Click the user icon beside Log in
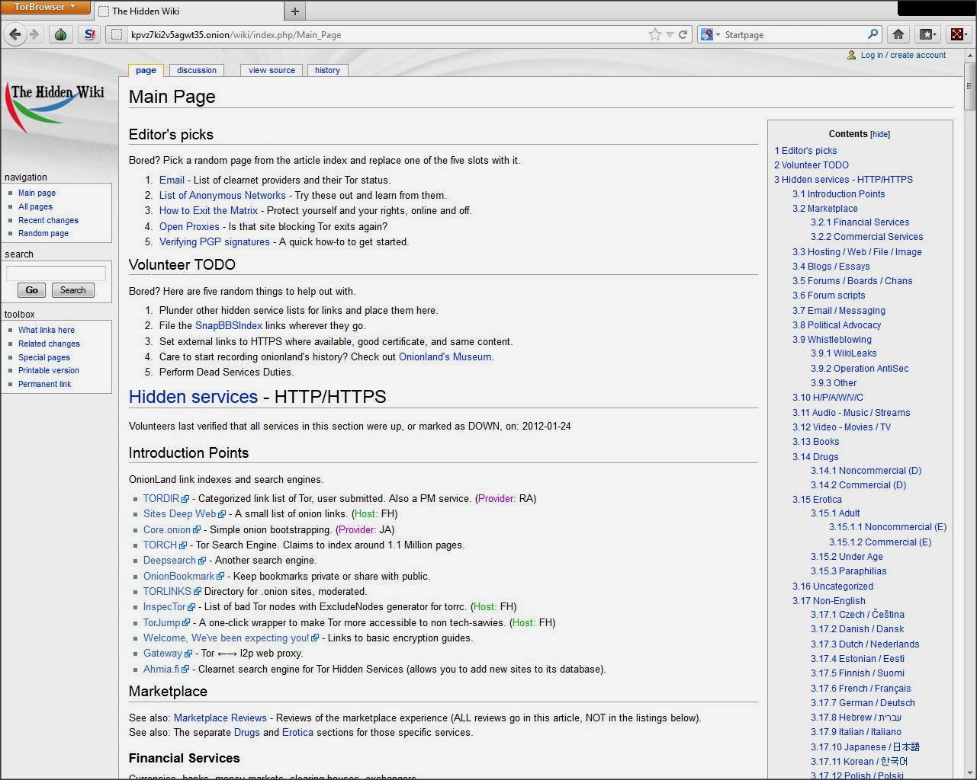This screenshot has height=780, width=977. (x=852, y=55)
